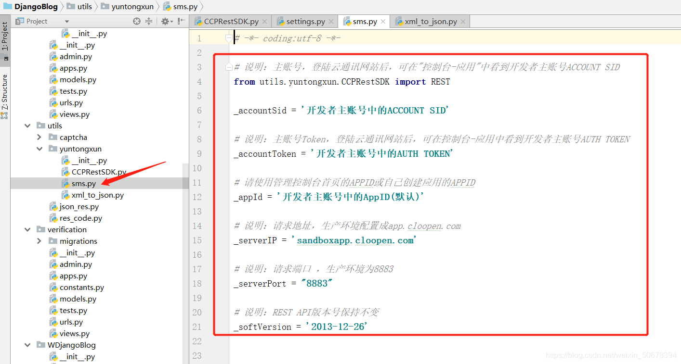Click the _appId assignment line
Viewport: 681px width, 364px height.
(329, 197)
